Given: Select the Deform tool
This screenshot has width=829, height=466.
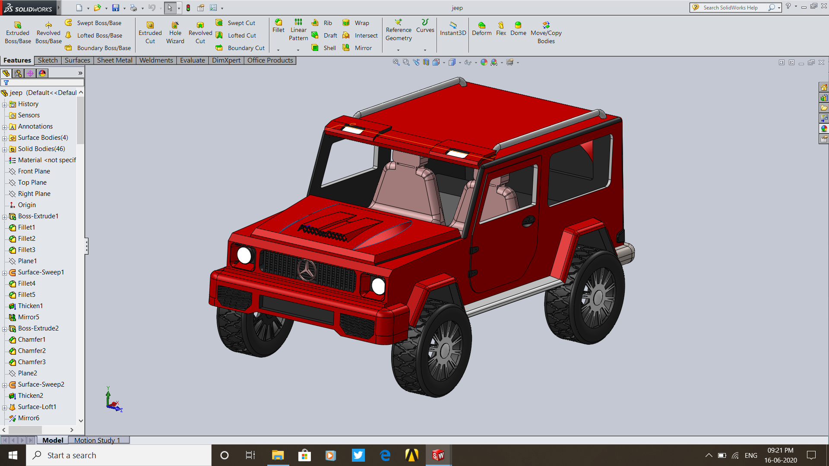Looking at the screenshot, I should [482, 29].
